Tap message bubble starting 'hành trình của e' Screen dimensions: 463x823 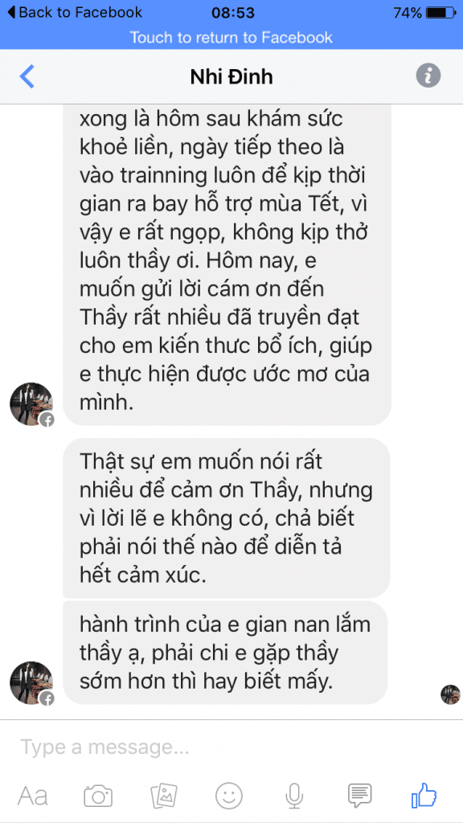click(225, 653)
